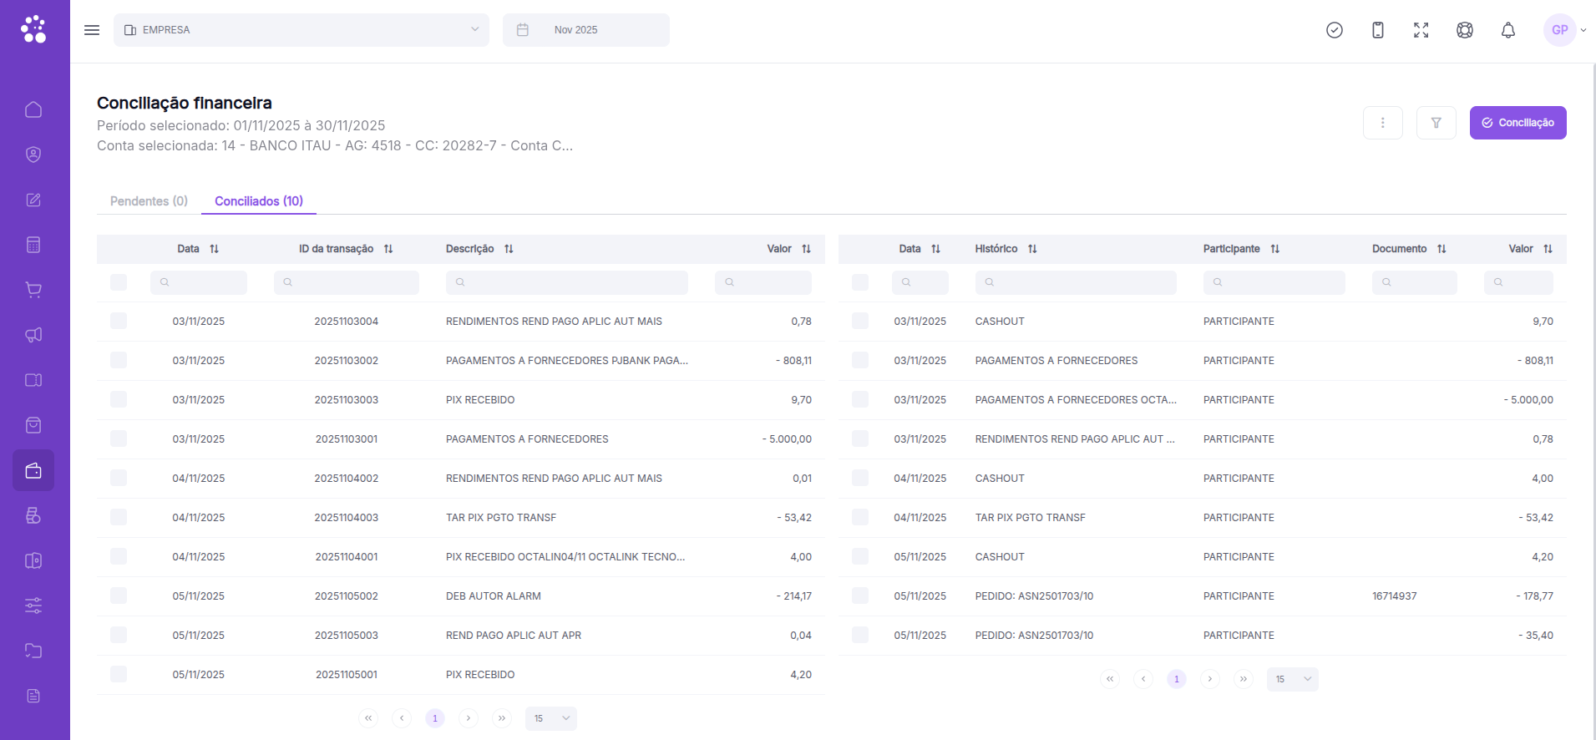
Task: Open the EMPRESA company dropdown
Action: (301, 30)
